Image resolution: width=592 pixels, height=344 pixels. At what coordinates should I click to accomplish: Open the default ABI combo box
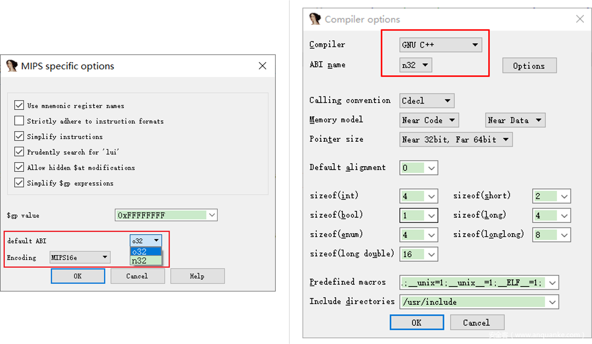pyautogui.click(x=146, y=240)
